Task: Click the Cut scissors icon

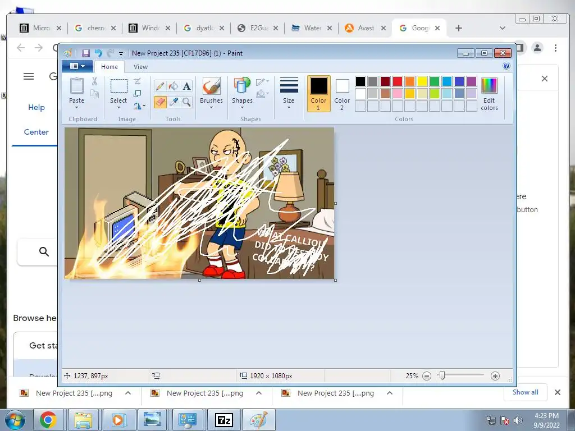Action: coord(94,81)
